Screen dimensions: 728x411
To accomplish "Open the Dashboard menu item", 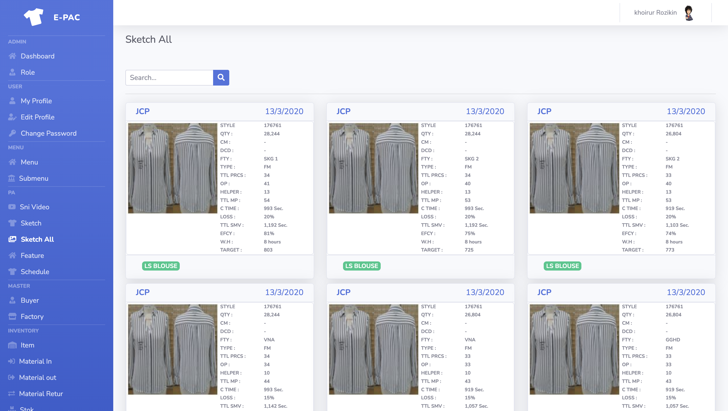I will 37,56.
